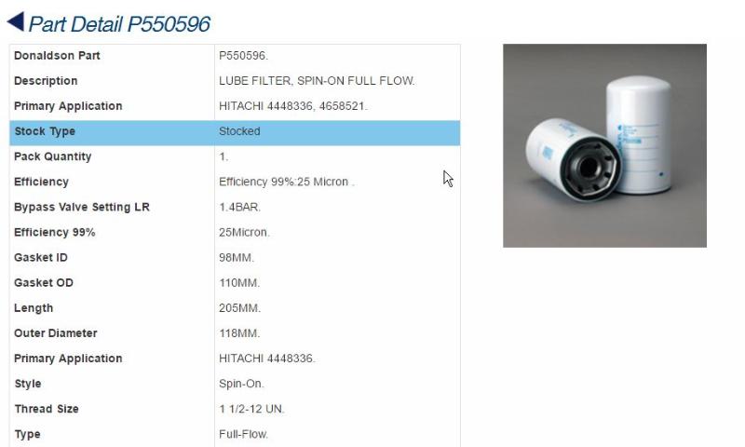
Task: Select the Style Spin-On value
Action: coord(241,384)
